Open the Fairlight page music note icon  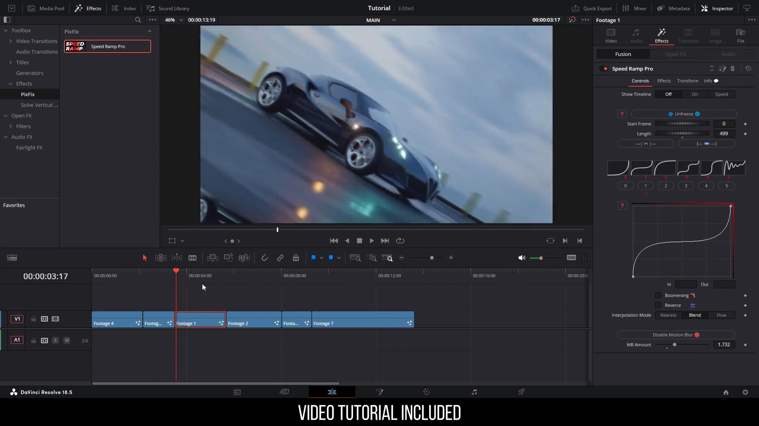pos(474,392)
